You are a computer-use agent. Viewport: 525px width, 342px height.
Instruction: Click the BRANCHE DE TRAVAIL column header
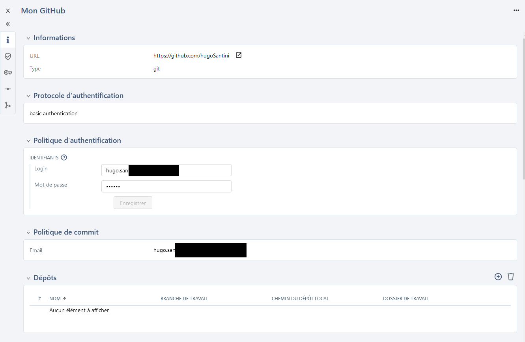[184, 299]
